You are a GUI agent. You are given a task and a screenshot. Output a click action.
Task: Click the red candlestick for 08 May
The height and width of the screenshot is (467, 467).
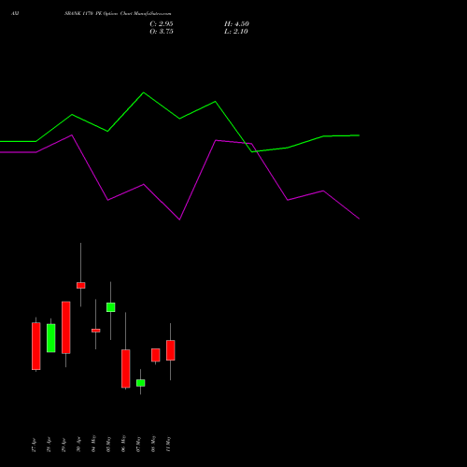(156, 355)
